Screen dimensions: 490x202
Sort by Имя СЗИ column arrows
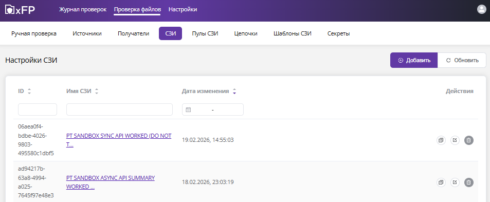(97, 91)
